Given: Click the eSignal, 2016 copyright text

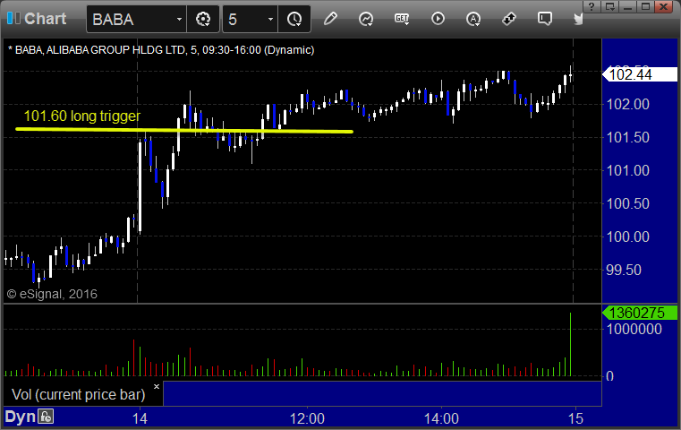Looking at the screenshot, I should 52,295.
